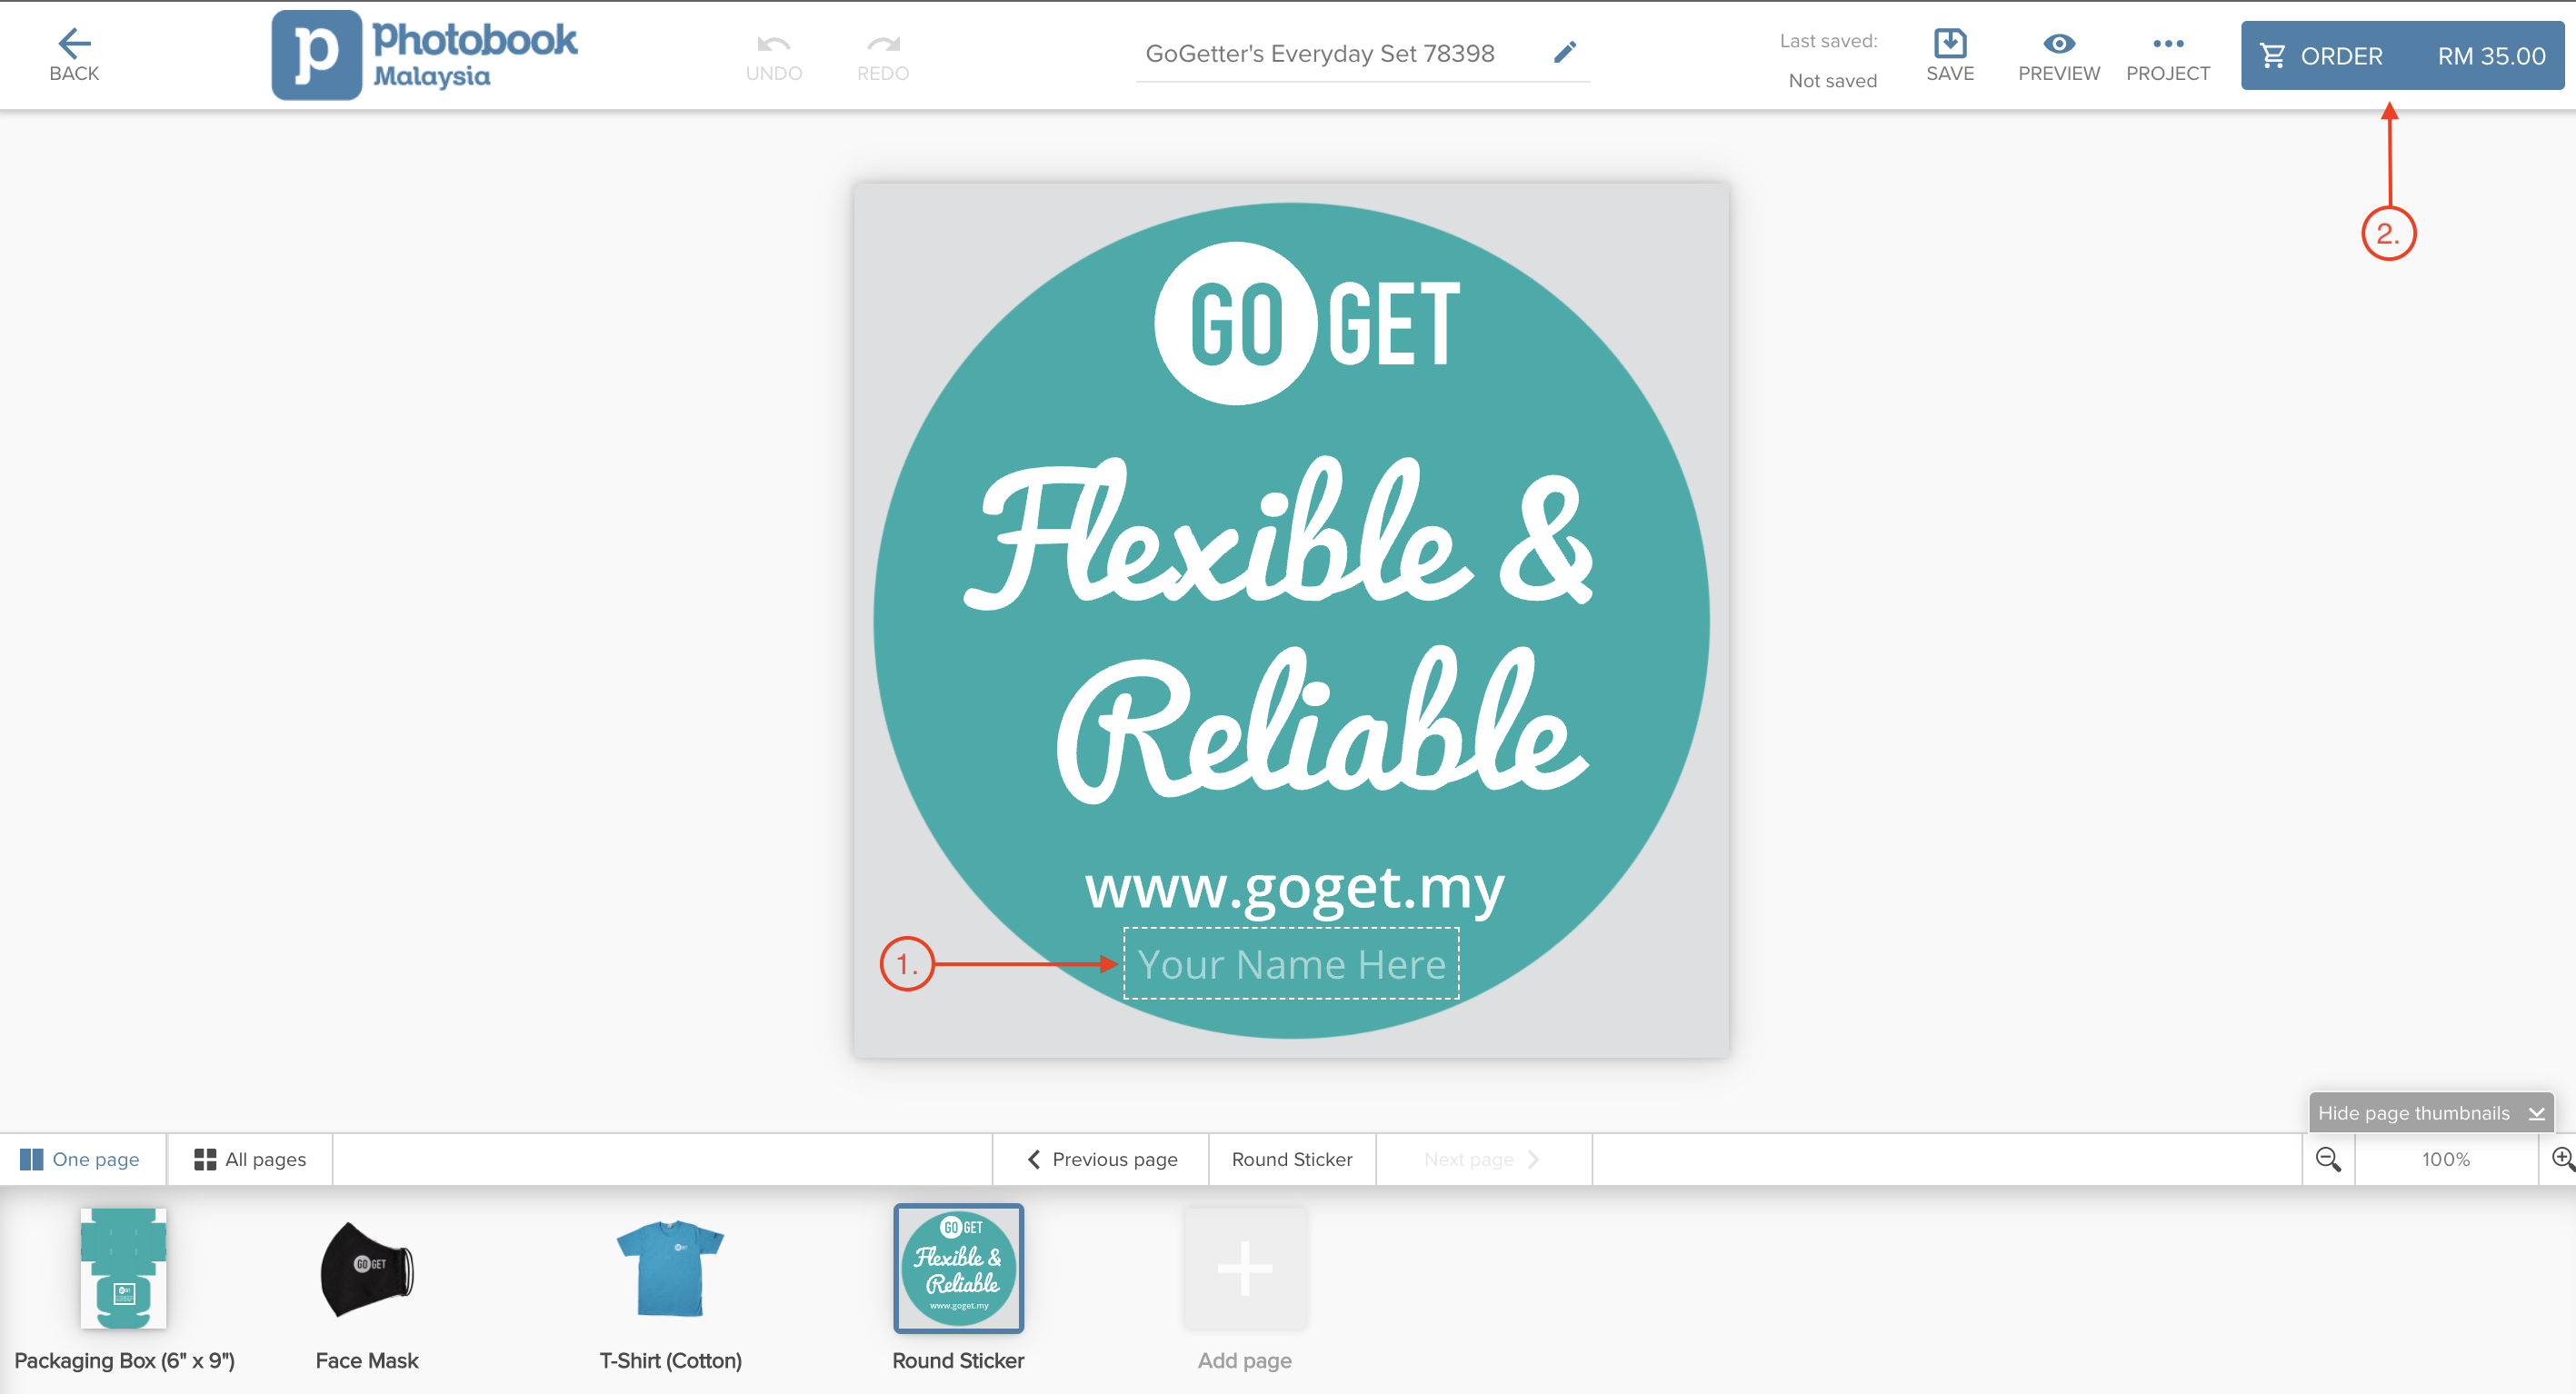Image resolution: width=2576 pixels, height=1394 pixels.
Task: Save the project
Action: point(1950,55)
